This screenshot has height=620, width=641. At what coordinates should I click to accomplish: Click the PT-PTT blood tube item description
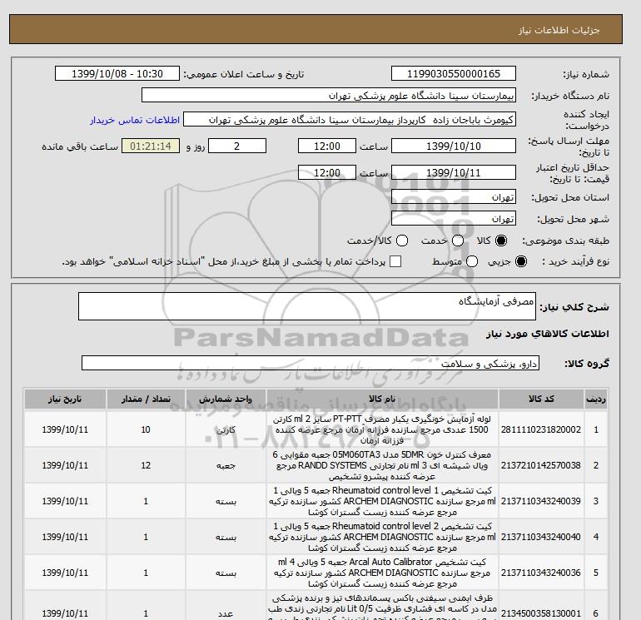pyautogui.click(x=382, y=429)
